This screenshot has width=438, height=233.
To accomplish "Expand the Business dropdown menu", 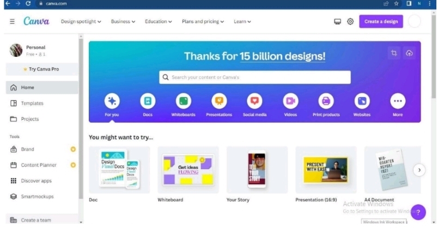I will 123,21.
